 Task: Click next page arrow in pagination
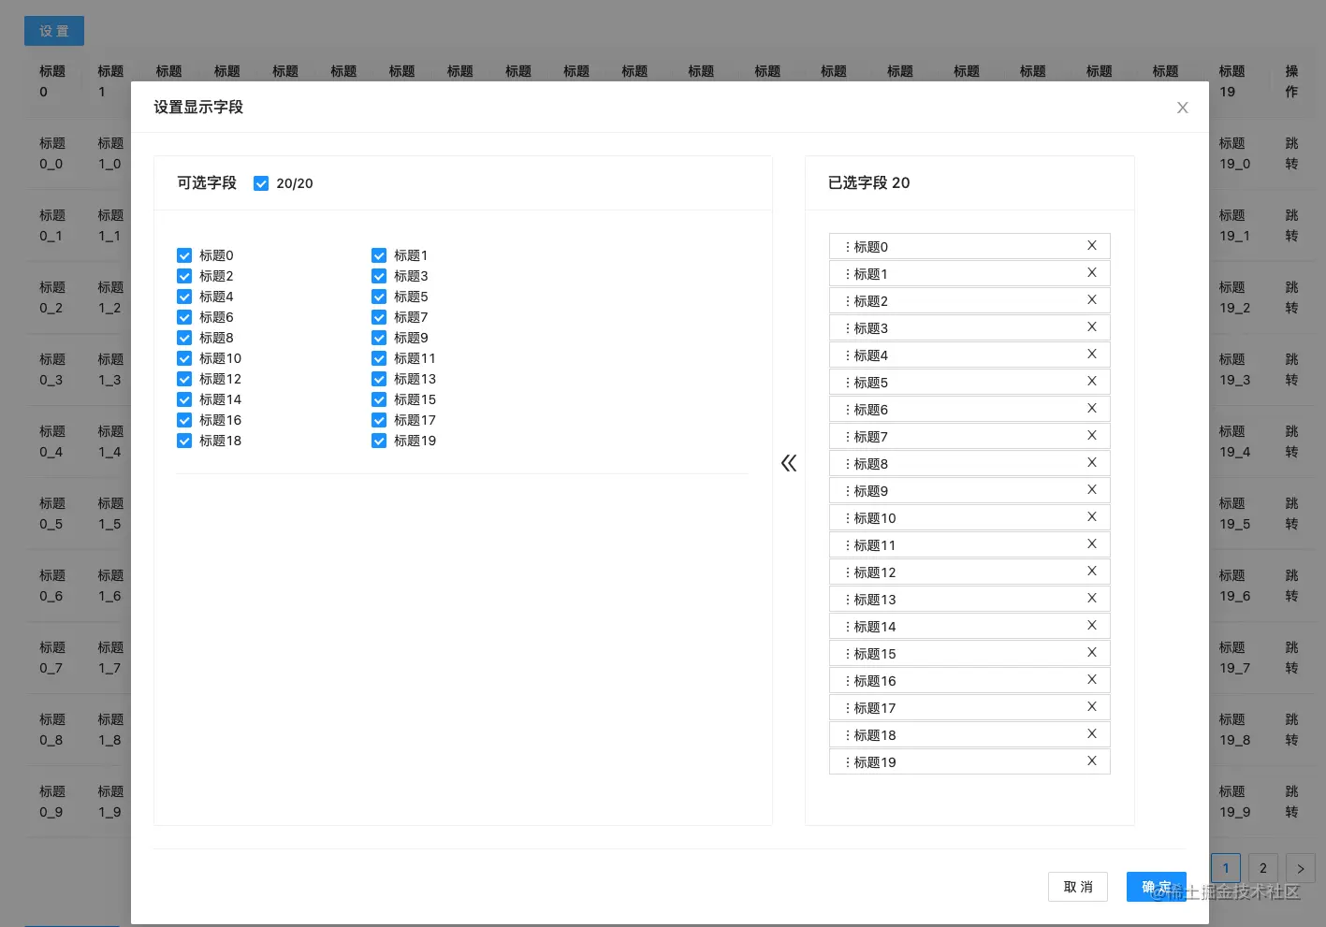[x=1301, y=868]
